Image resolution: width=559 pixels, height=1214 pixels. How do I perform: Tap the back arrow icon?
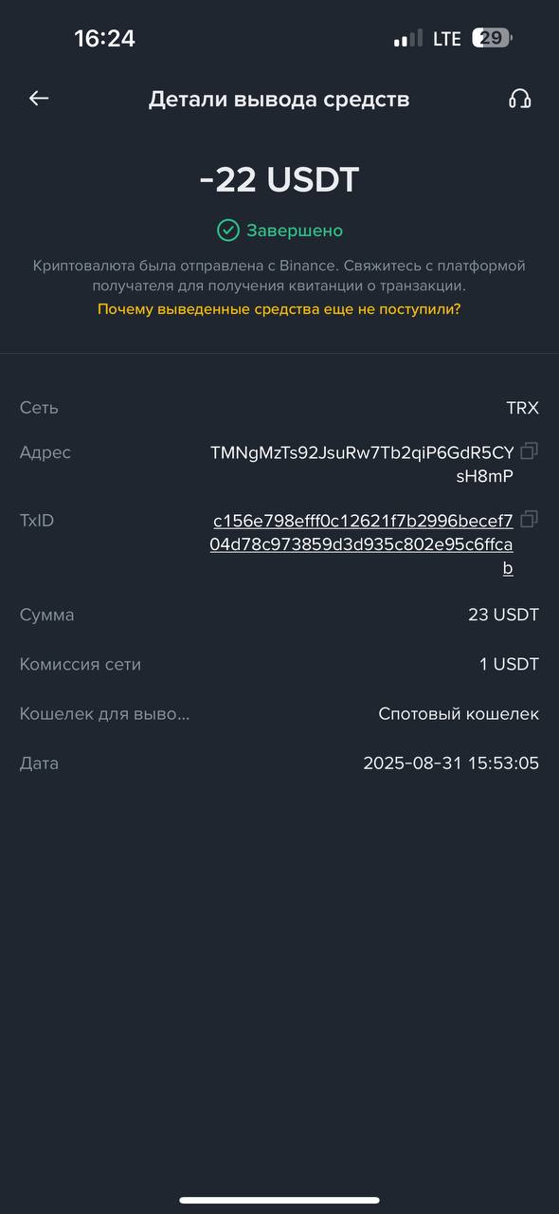[39, 98]
